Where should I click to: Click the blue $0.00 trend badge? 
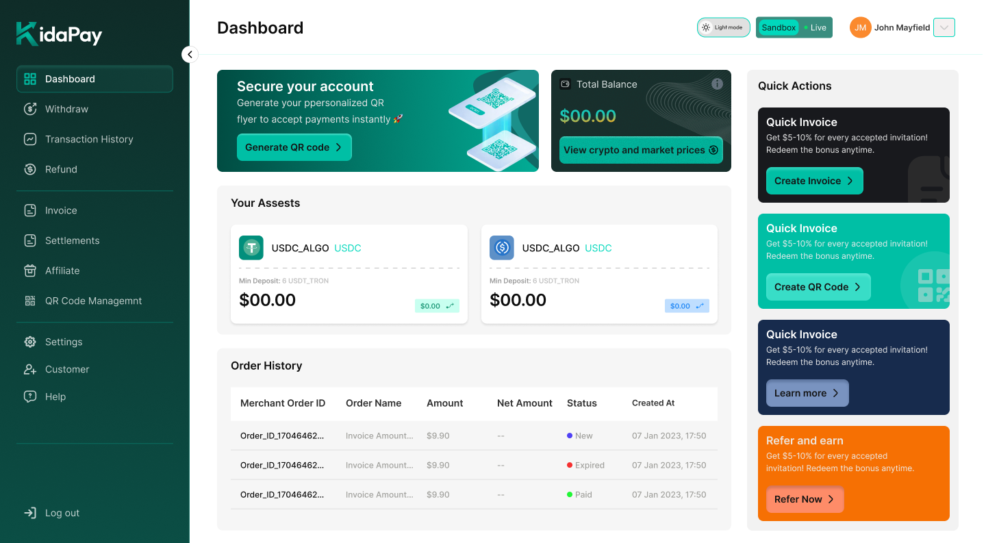point(687,306)
